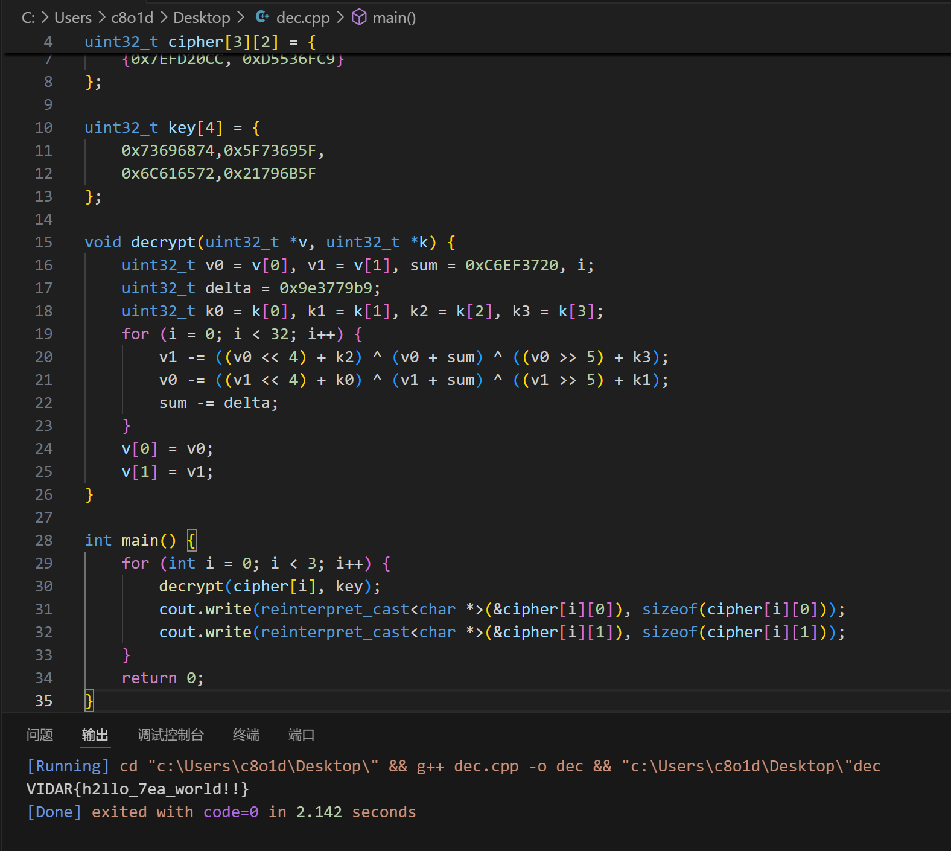951x851 pixels.
Task: Open the main() symbol breadcrumb
Action: pos(393,18)
